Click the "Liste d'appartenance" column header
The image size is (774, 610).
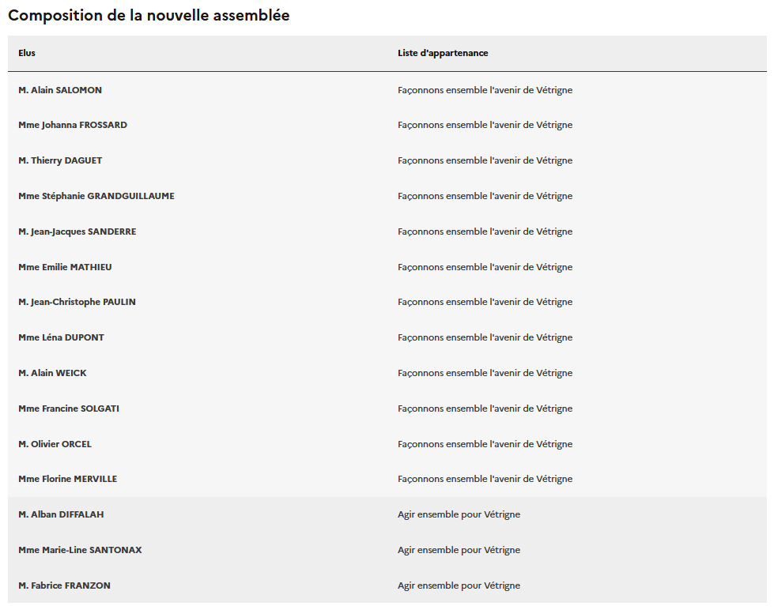(x=443, y=53)
